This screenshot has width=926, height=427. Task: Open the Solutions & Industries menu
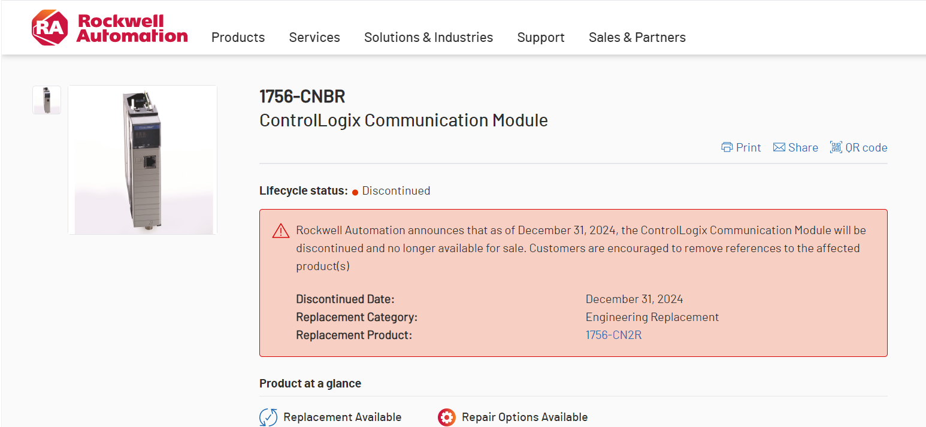pyautogui.click(x=428, y=37)
